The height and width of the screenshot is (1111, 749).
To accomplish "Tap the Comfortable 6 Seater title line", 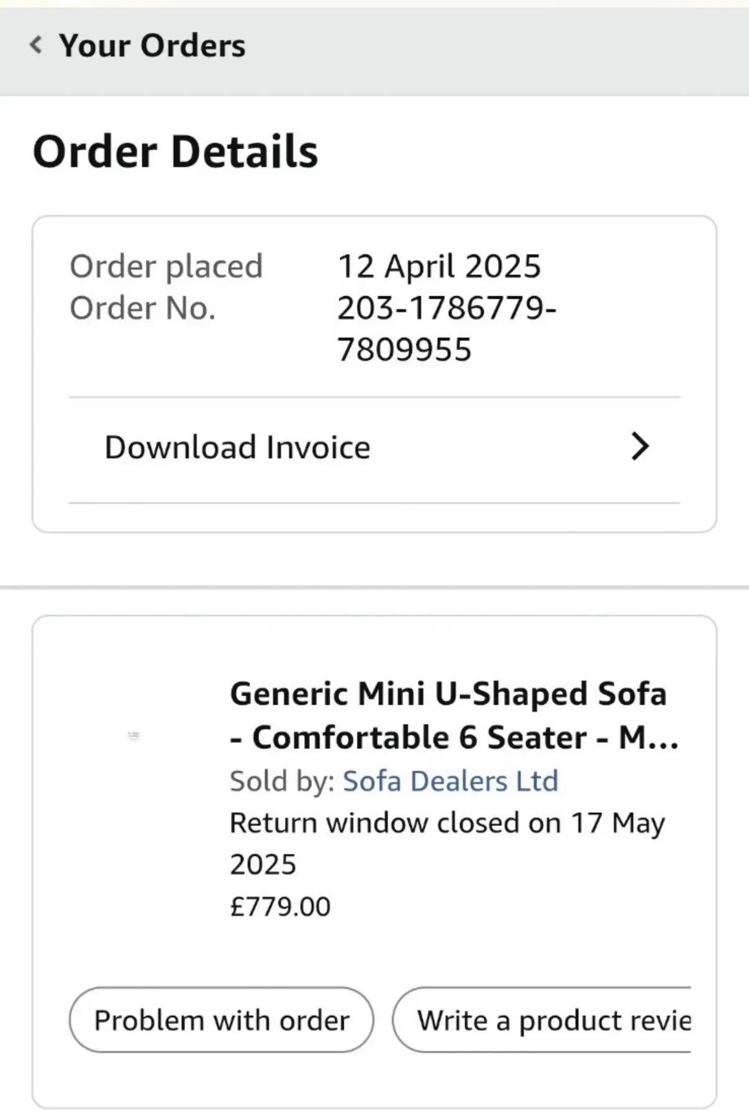I will point(453,737).
